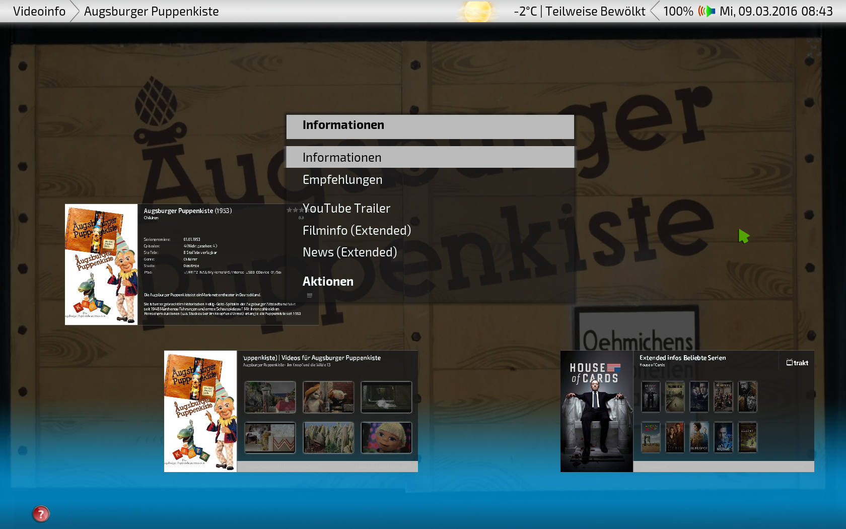Screen dimensions: 846x529
Task: Click the Serienpremiere date 01.01.1953
Action: [192, 239]
